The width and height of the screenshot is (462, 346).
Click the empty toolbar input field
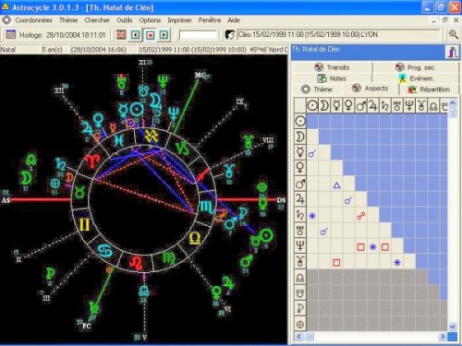198,35
